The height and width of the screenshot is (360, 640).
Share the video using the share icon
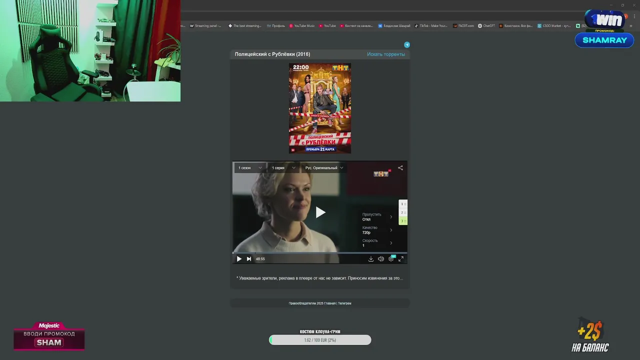(400, 168)
